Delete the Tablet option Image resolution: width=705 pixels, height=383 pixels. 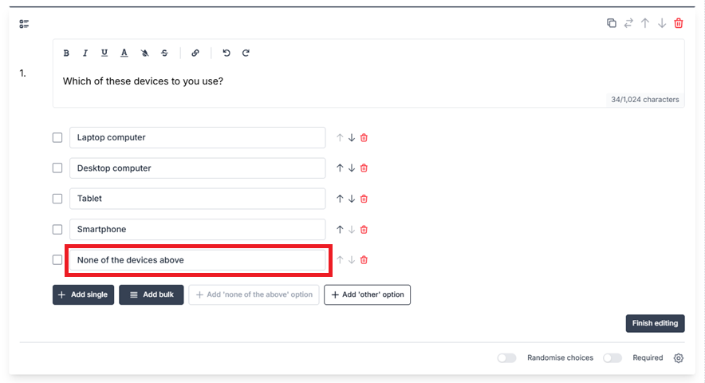tap(364, 199)
